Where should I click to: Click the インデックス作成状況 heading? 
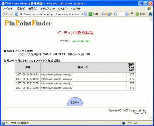click(x=75, y=33)
